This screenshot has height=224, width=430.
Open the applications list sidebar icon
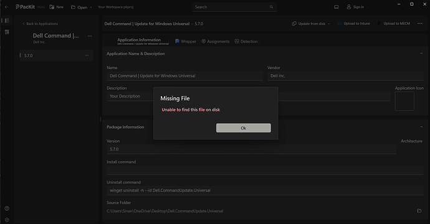pos(7,21)
